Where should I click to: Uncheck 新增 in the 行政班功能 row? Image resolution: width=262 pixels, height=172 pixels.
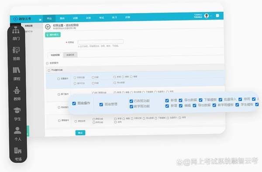pyautogui.click(x=167, y=101)
